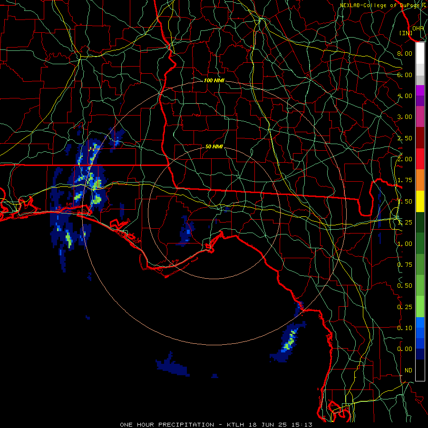The height and width of the screenshot is (428, 428).
Task: Click the bright red swatch near 2.00
Action: [420, 159]
